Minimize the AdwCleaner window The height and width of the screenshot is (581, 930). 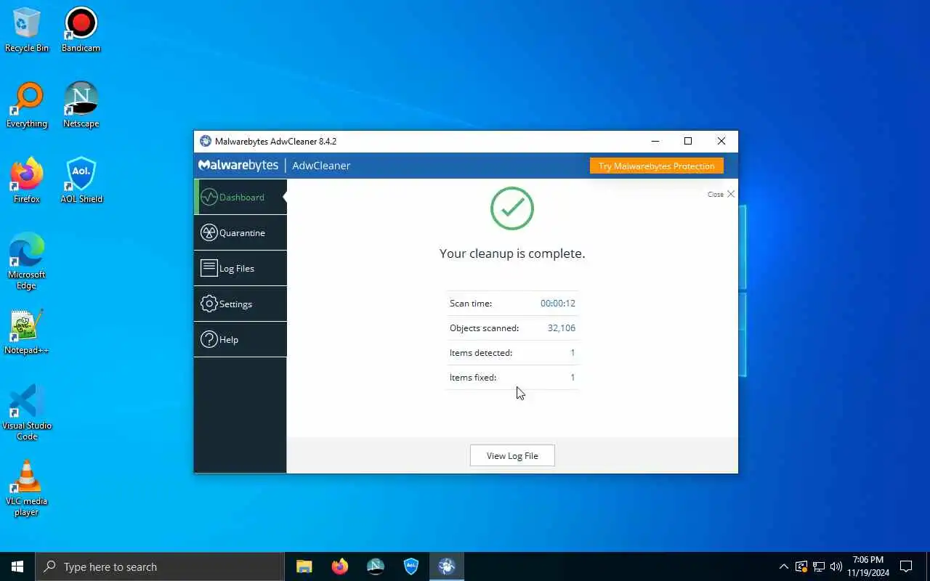click(655, 141)
